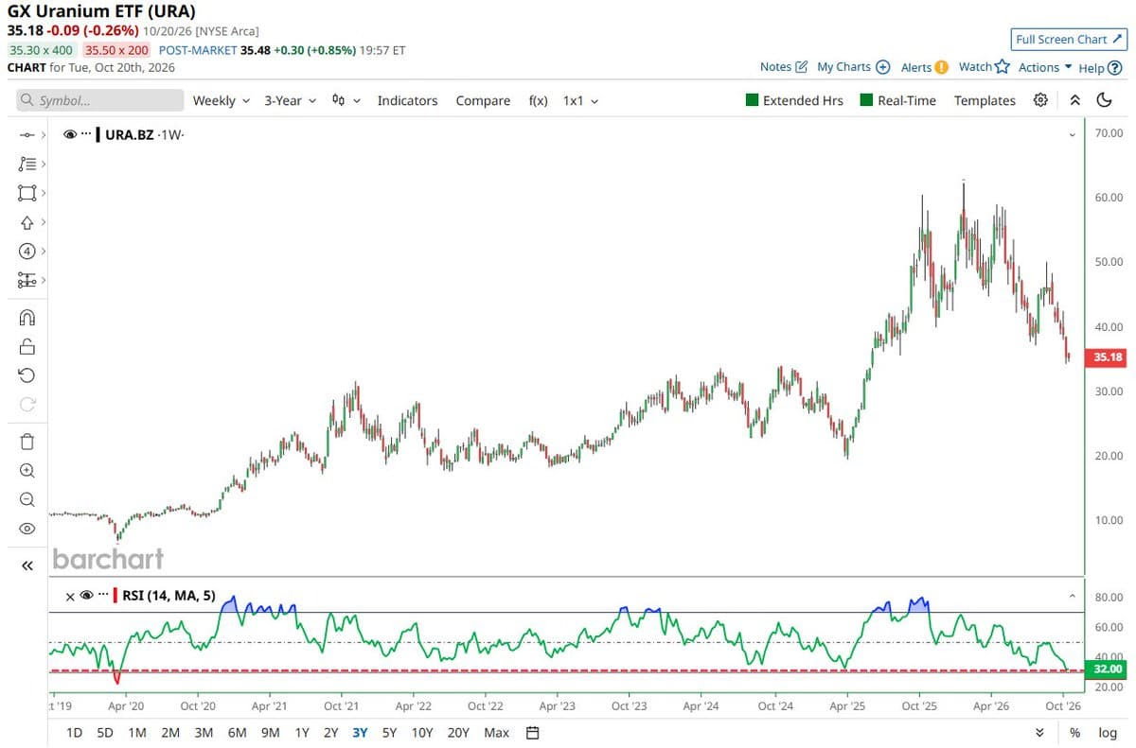The width and height of the screenshot is (1136, 748).
Task: Open chart settings gear icon
Action: point(1040,100)
